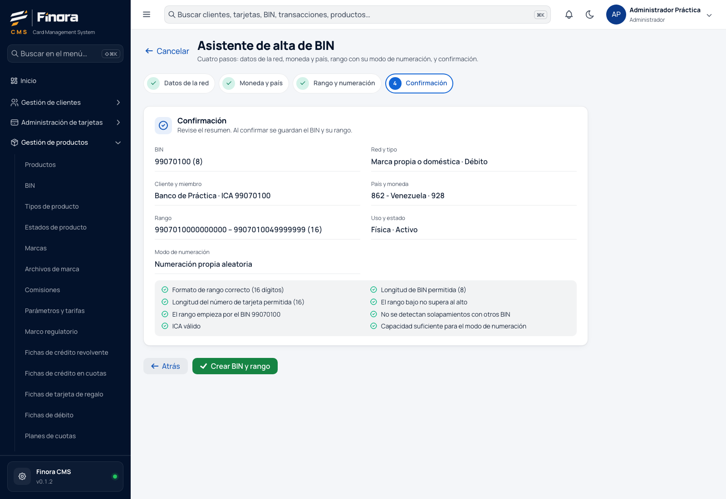Viewport: 726px width, 499px height.
Task: Click the Confirmación section check icon
Action: 163,126
